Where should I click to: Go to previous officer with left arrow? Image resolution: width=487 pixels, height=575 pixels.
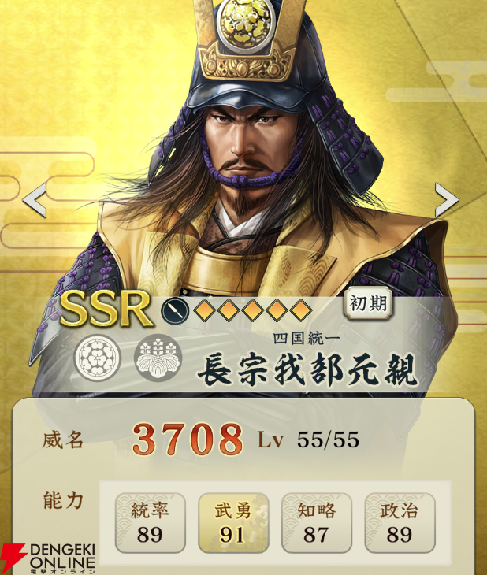pos(35,200)
